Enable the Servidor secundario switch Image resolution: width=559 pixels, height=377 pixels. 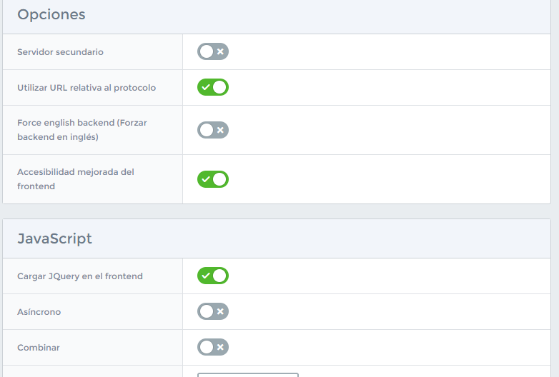pos(213,51)
